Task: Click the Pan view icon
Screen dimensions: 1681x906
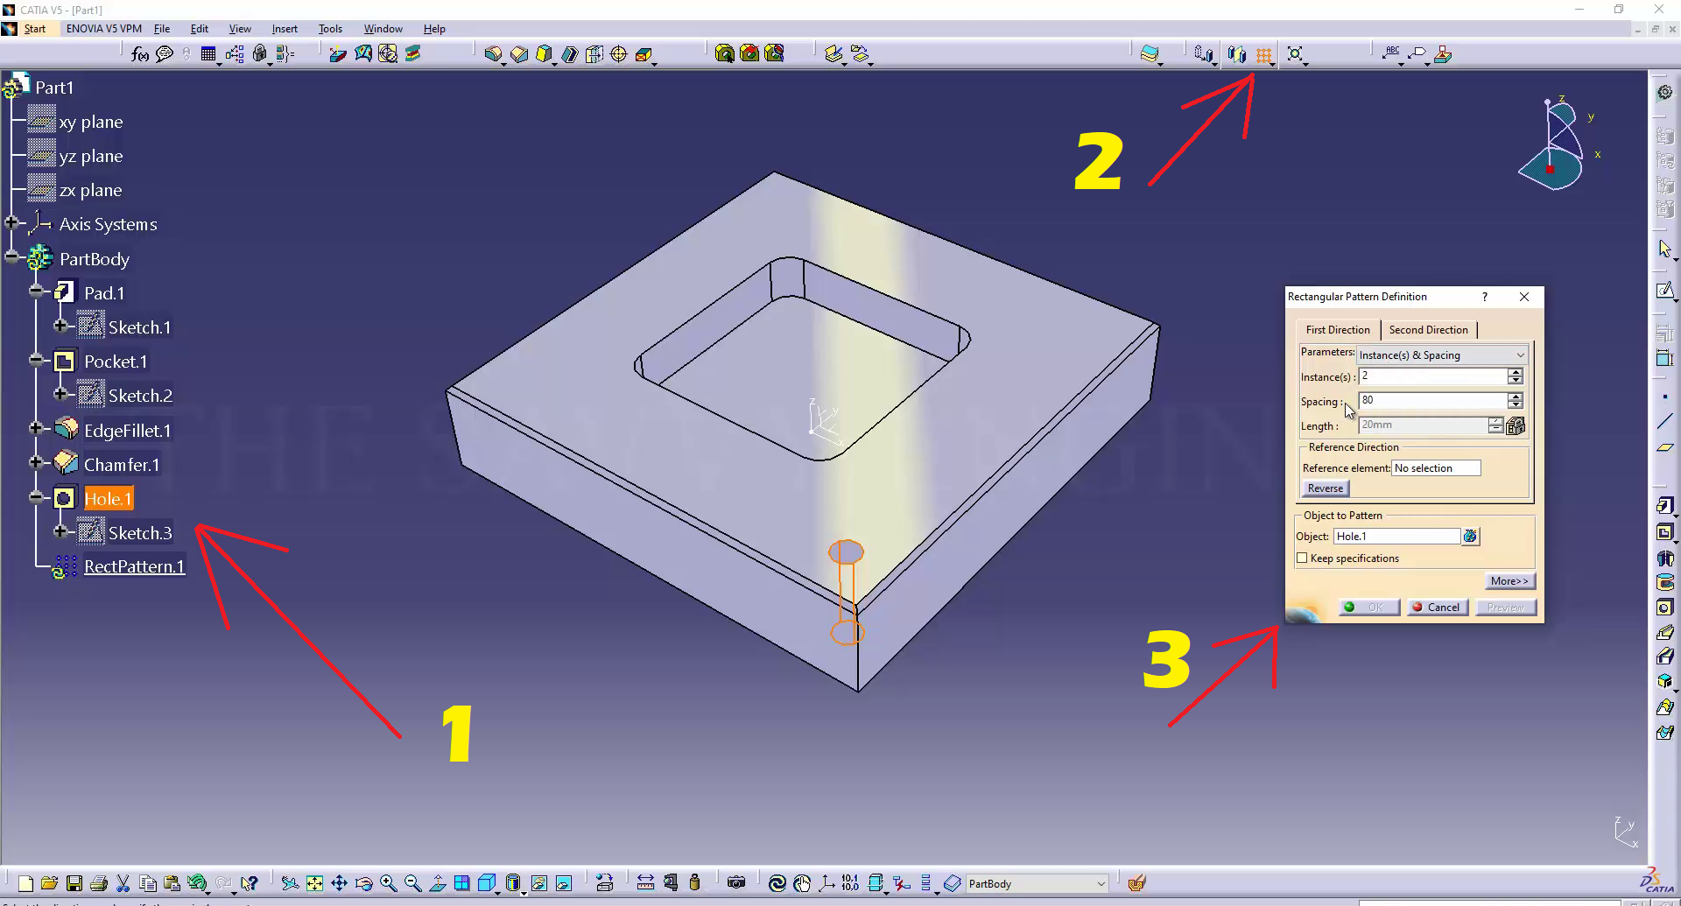Action: (340, 883)
